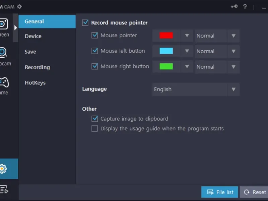Enable Display the usage guide checkbox
The height and width of the screenshot is (201, 268).
[x=94, y=128]
